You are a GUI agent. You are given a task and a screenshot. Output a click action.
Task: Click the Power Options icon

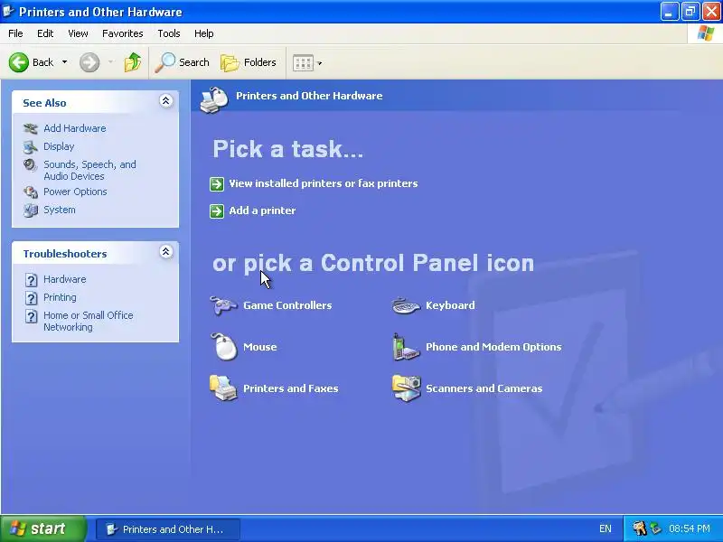tap(31, 192)
